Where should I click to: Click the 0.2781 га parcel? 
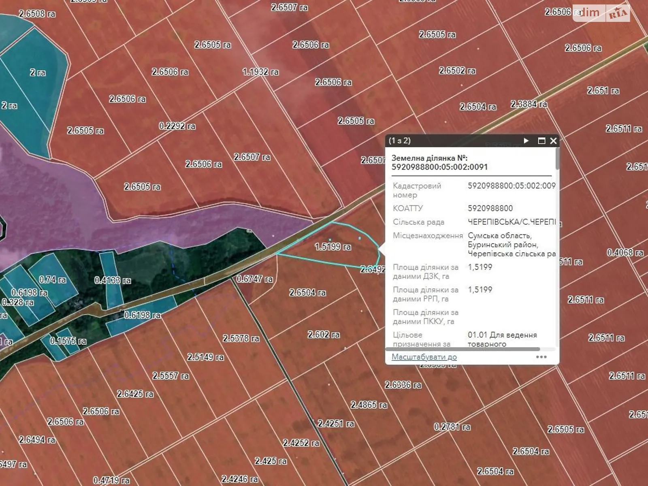[x=452, y=427]
